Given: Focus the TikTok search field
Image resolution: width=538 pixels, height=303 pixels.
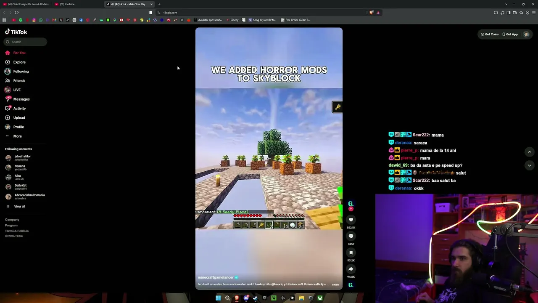Looking at the screenshot, I should pyautogui.click(x=26, y=42).
